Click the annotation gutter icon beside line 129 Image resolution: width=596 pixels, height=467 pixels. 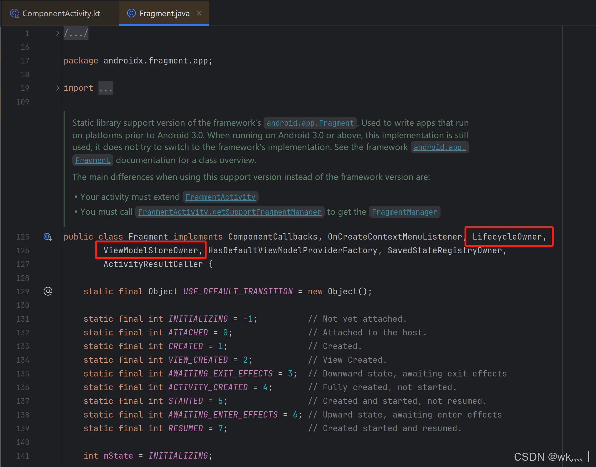48,291
